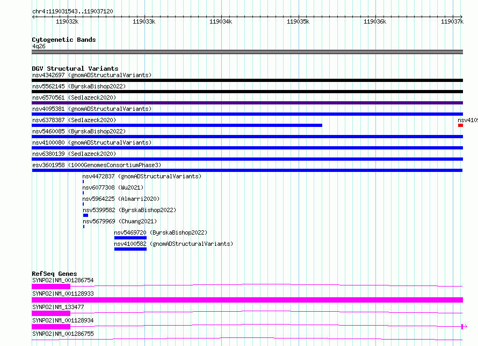Click the blue bar under nsv4100582
The width and height of the screenshot is (478, 346).
[x=131, y=249]
